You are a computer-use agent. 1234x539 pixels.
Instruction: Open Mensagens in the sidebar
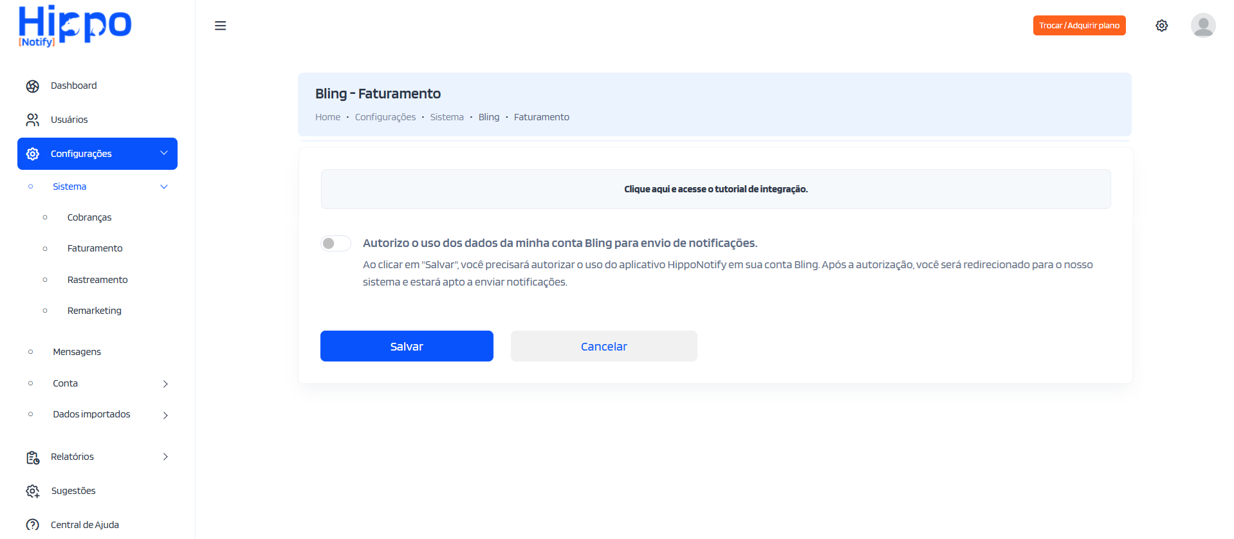click(77, 352)
